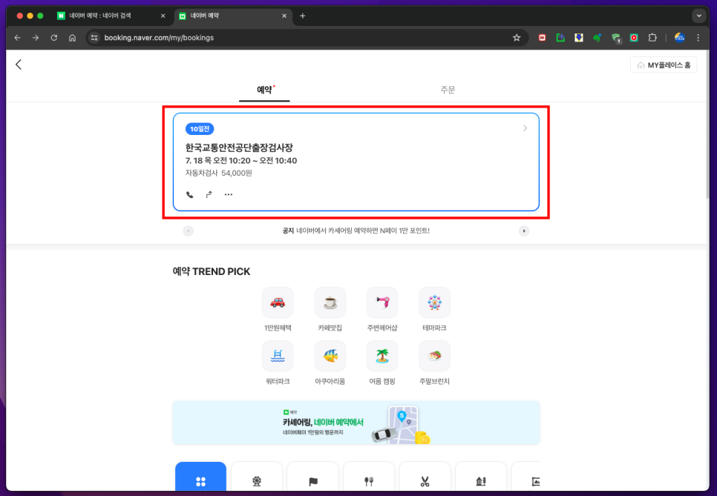
Task: Select the 주말브런치 food icon
Action: pyautogui.click(x=434, y=356)
